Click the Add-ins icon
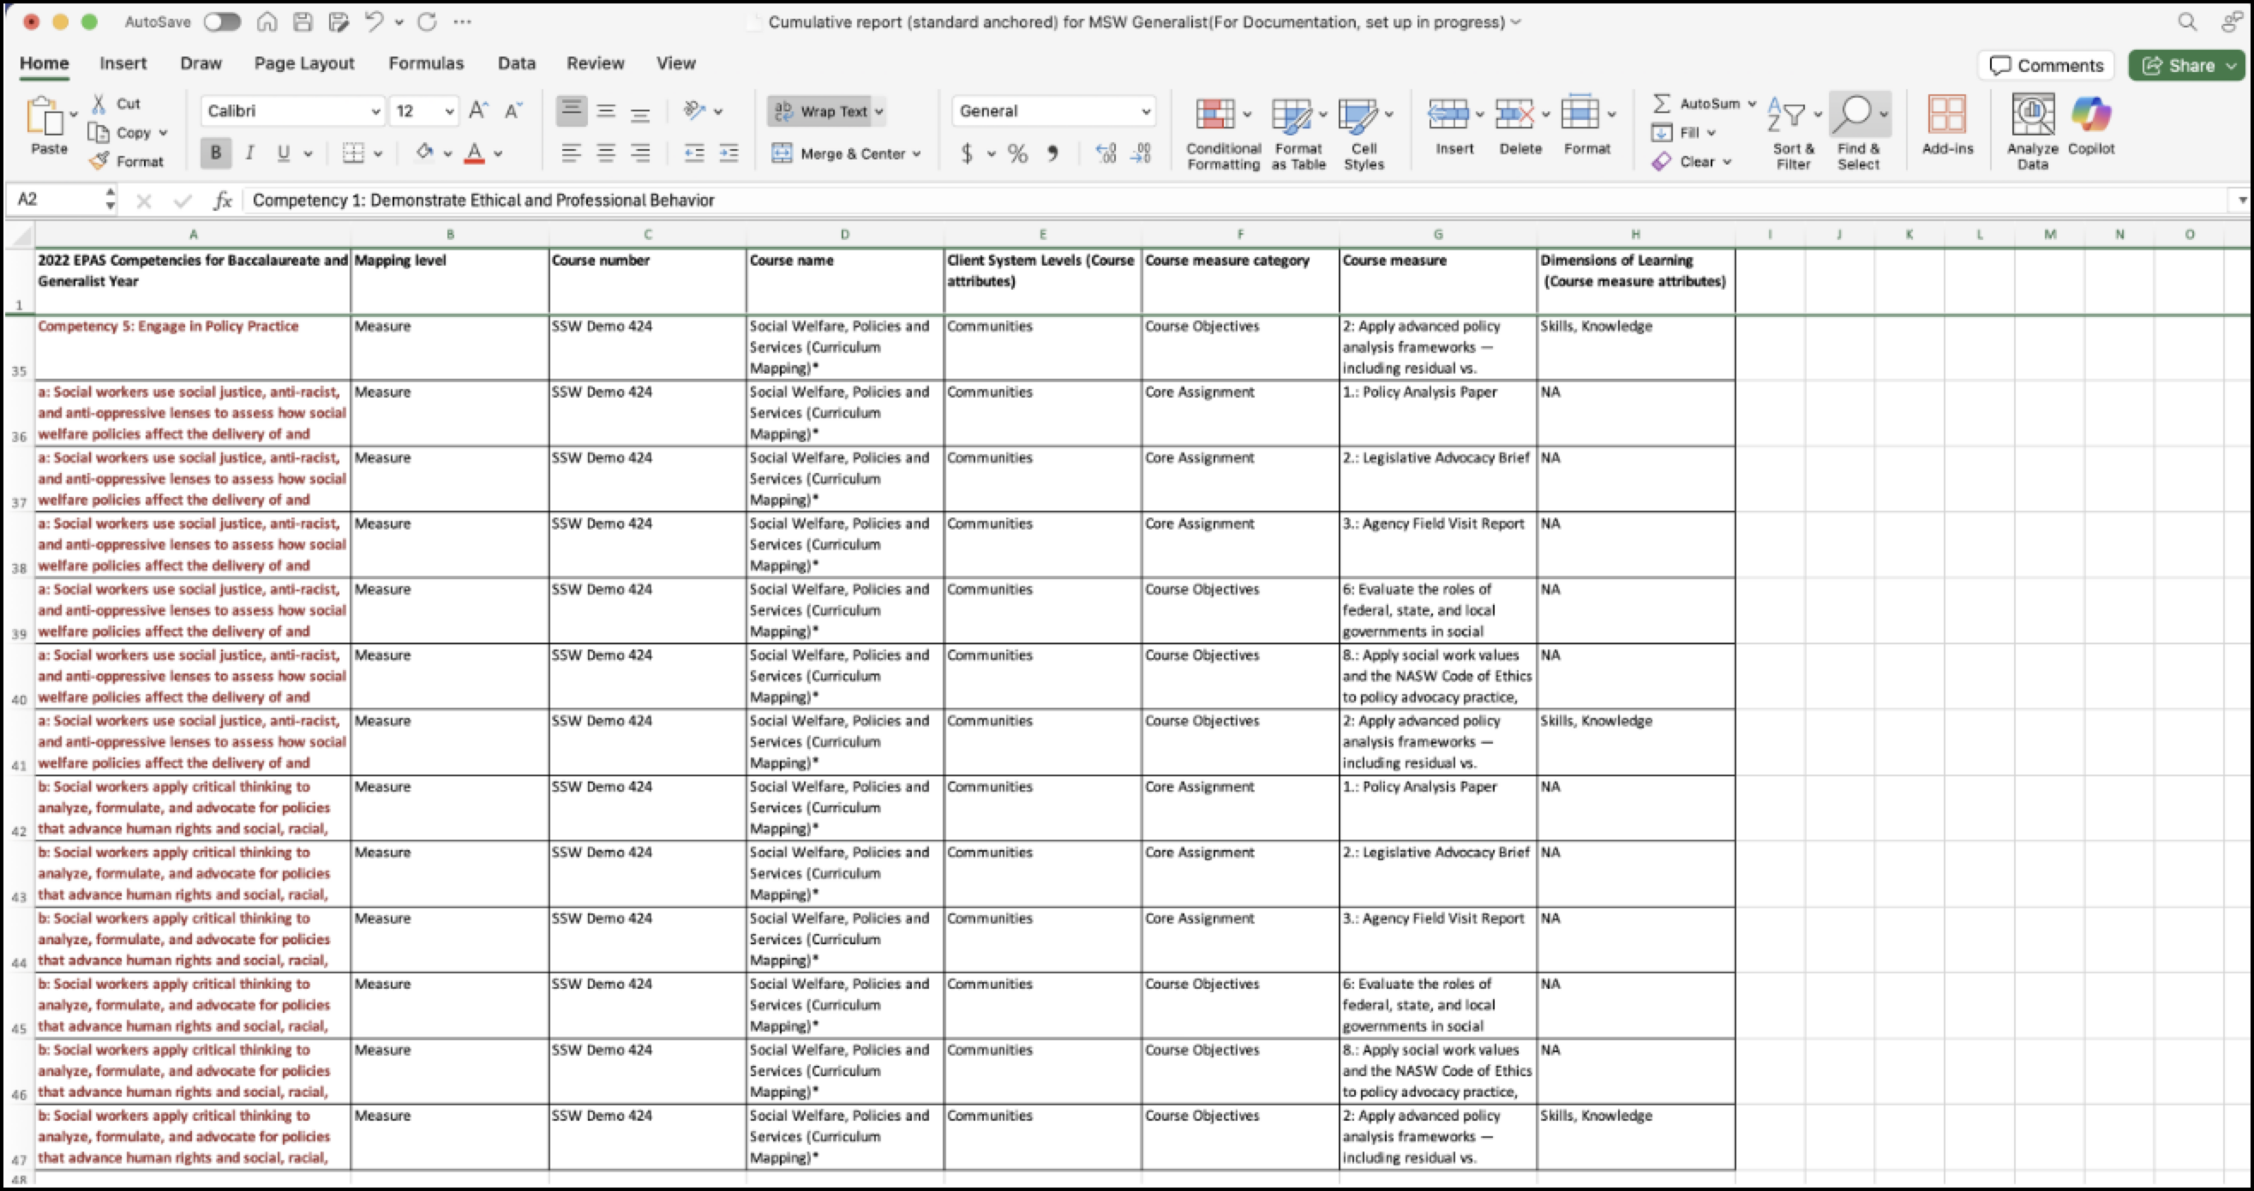The height and width of the screenshot is (1191, 2254). click(1947, 116)
